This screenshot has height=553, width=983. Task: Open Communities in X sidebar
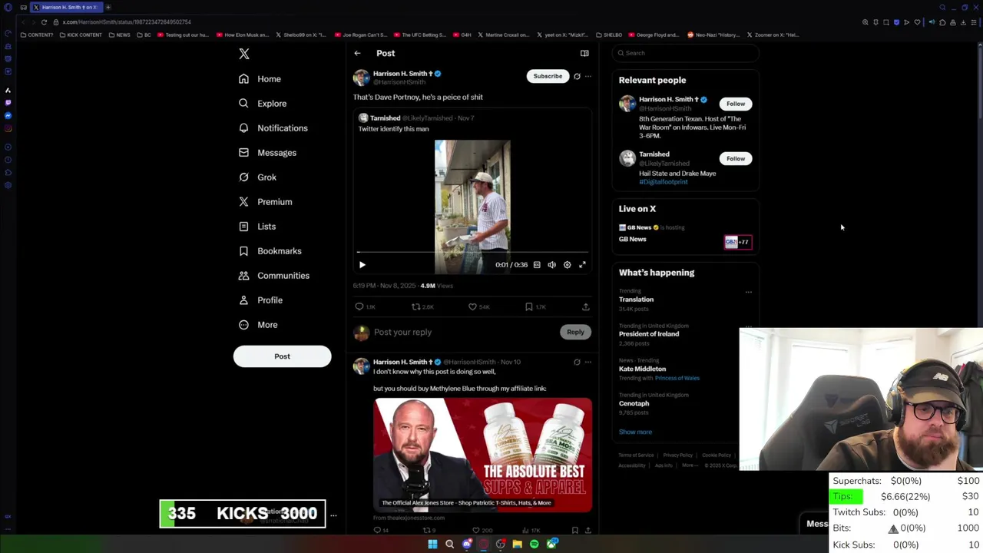coord(274,276)
